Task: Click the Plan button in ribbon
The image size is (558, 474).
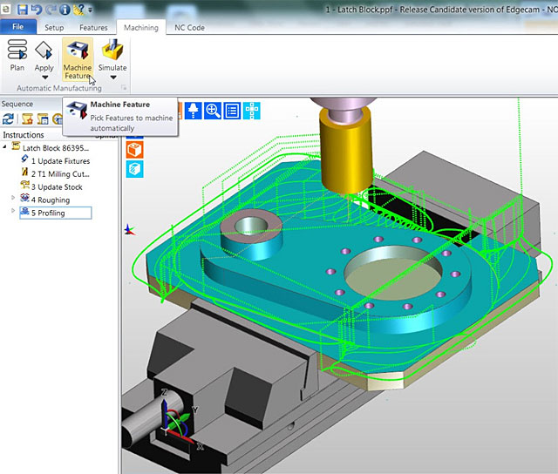Action: coord(17,56)
